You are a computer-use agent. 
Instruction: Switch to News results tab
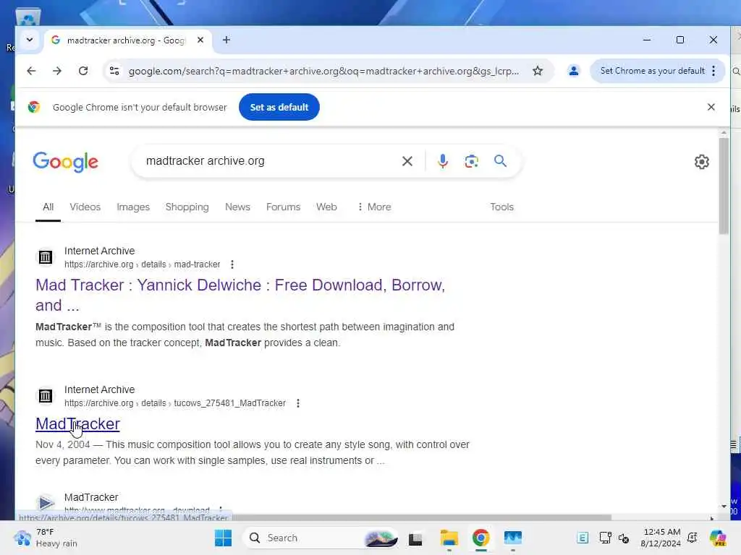[x=237, y=207]
